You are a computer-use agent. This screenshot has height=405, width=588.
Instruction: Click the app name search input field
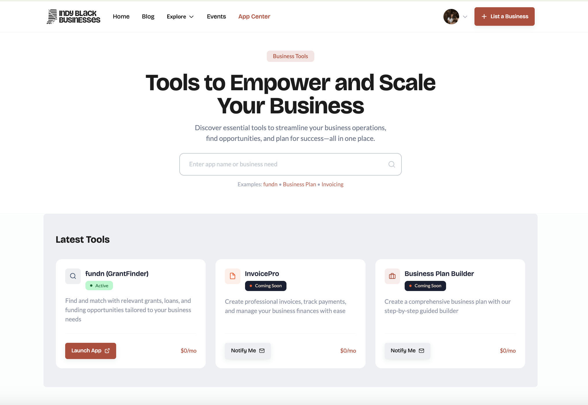point(291,164)
